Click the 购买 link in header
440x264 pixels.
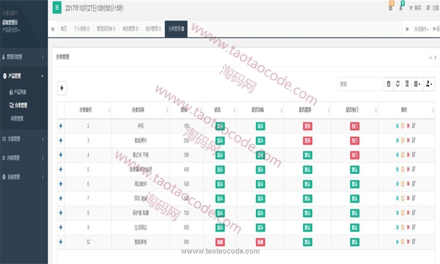(415, 8)
